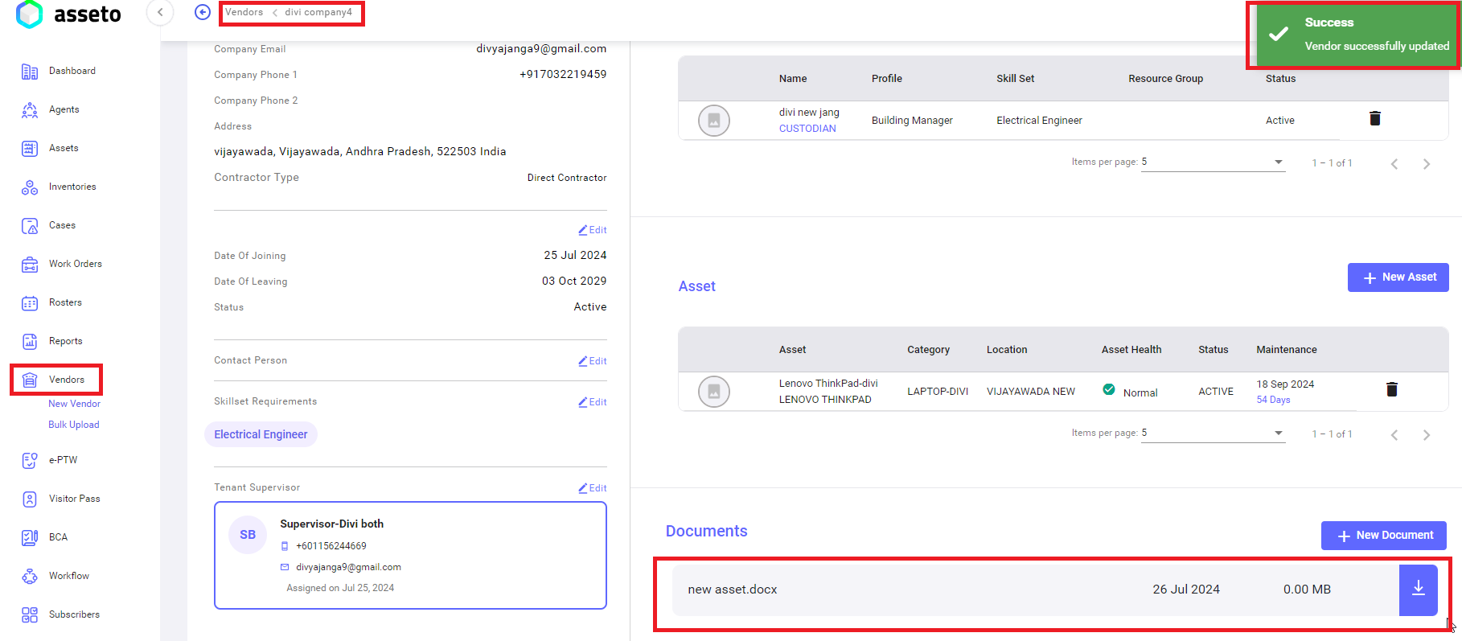1462x641 pixels.
Task: Click the asseto logo
Action: coord(68,14)
